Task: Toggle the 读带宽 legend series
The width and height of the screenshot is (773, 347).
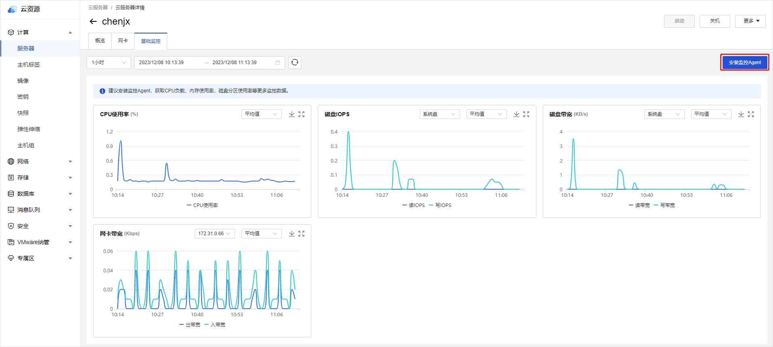Action: pyautogui.click(x=639, y=205)
